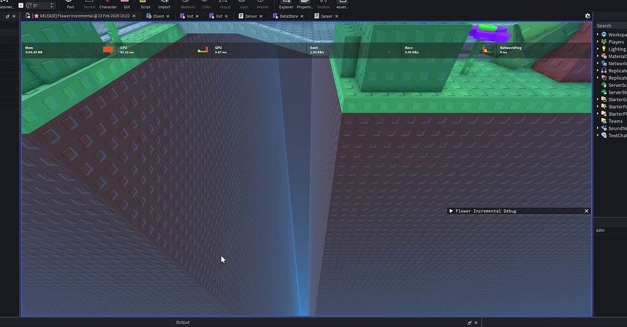Toggle the Explorer panel button
This screenshot has width=627, height=327.
(x=286, y=4)
